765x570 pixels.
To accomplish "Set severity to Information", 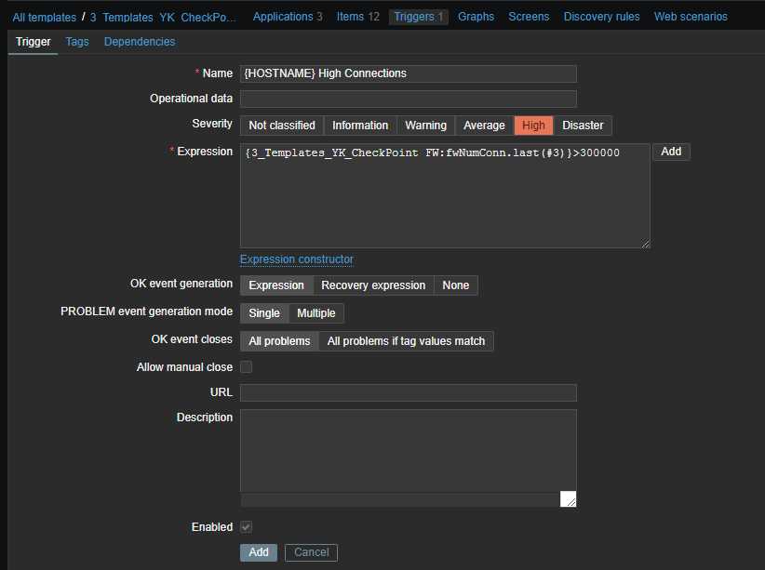I will (x=360, y=126).
